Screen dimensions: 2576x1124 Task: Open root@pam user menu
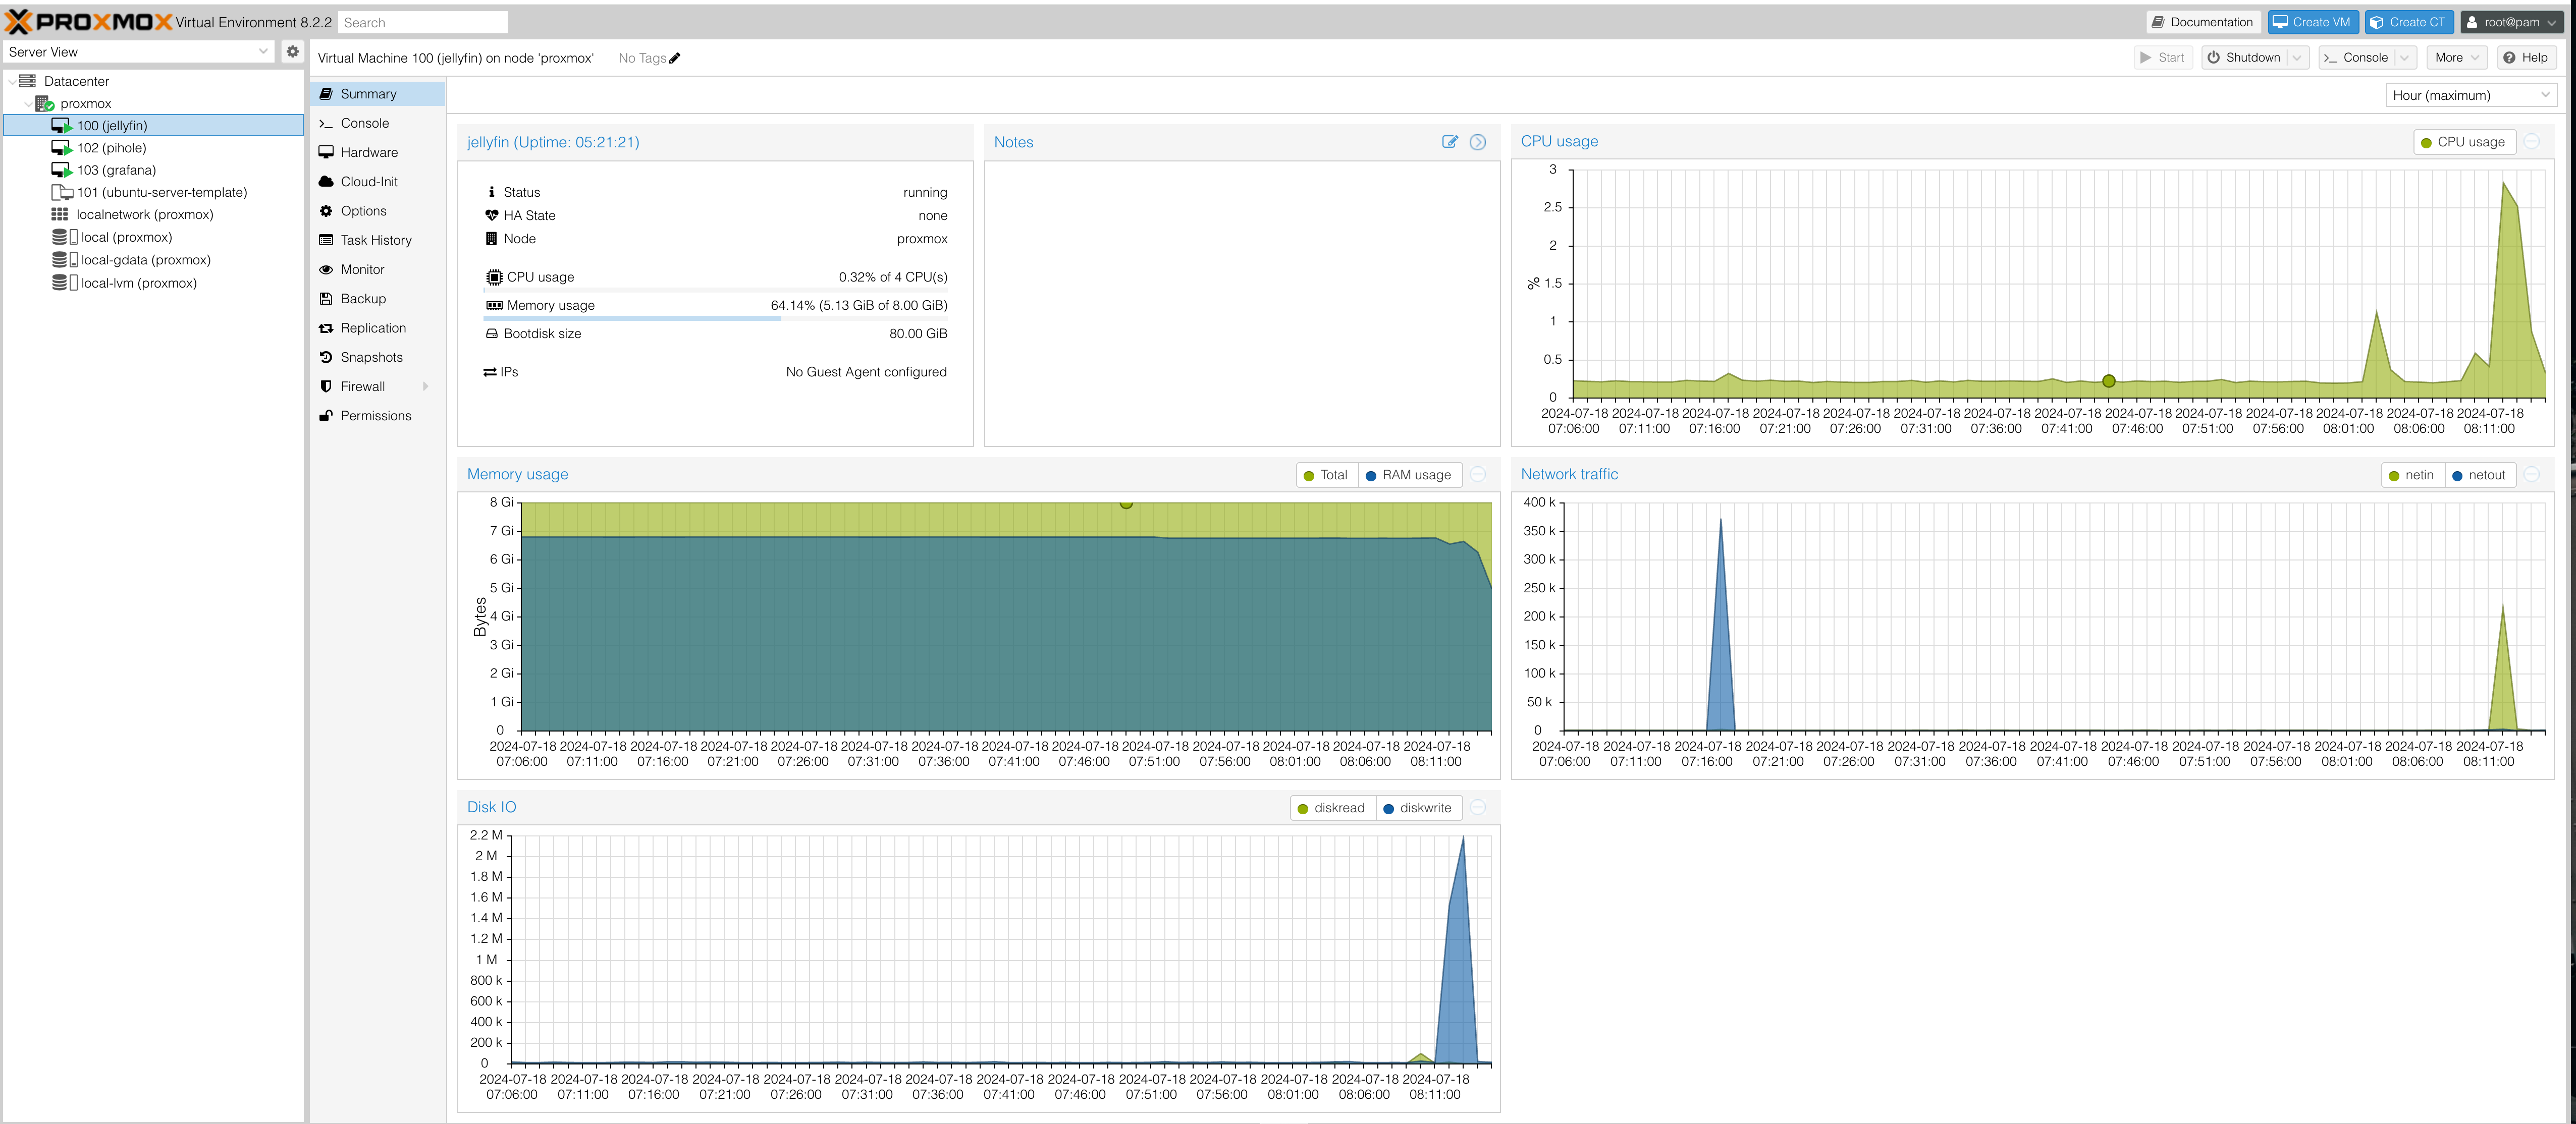tap(2510, 22)
